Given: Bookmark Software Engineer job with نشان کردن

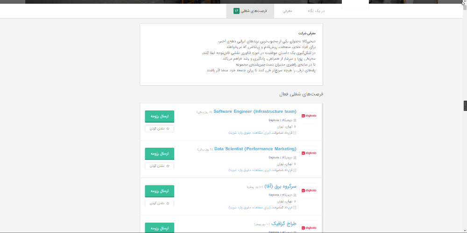Looking at the screenshot, I should coord(159,129).
